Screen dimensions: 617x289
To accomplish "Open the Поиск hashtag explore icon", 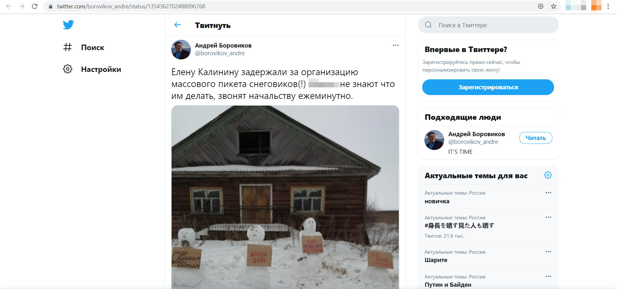I will click(x=67, y=47).
